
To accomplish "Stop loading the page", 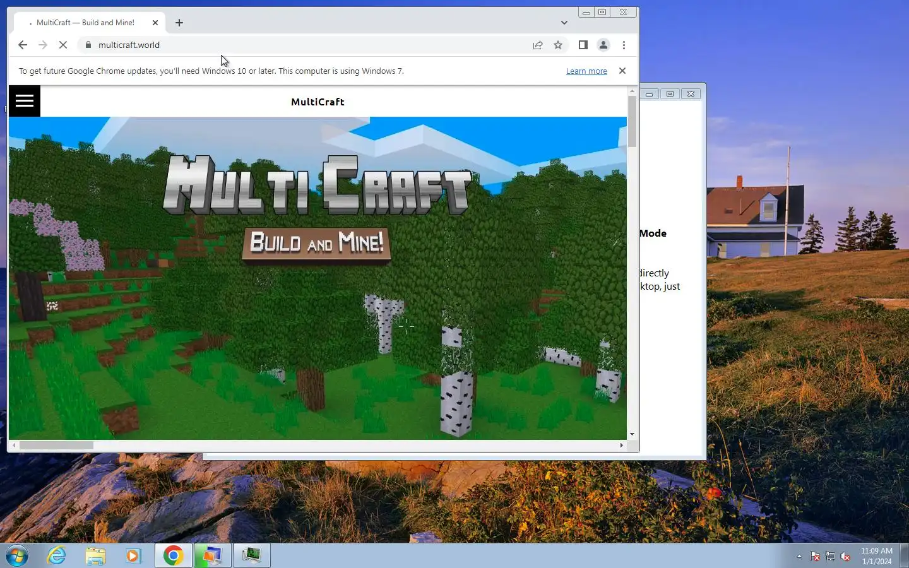I will pyautogui.click(x=63, y=45).
